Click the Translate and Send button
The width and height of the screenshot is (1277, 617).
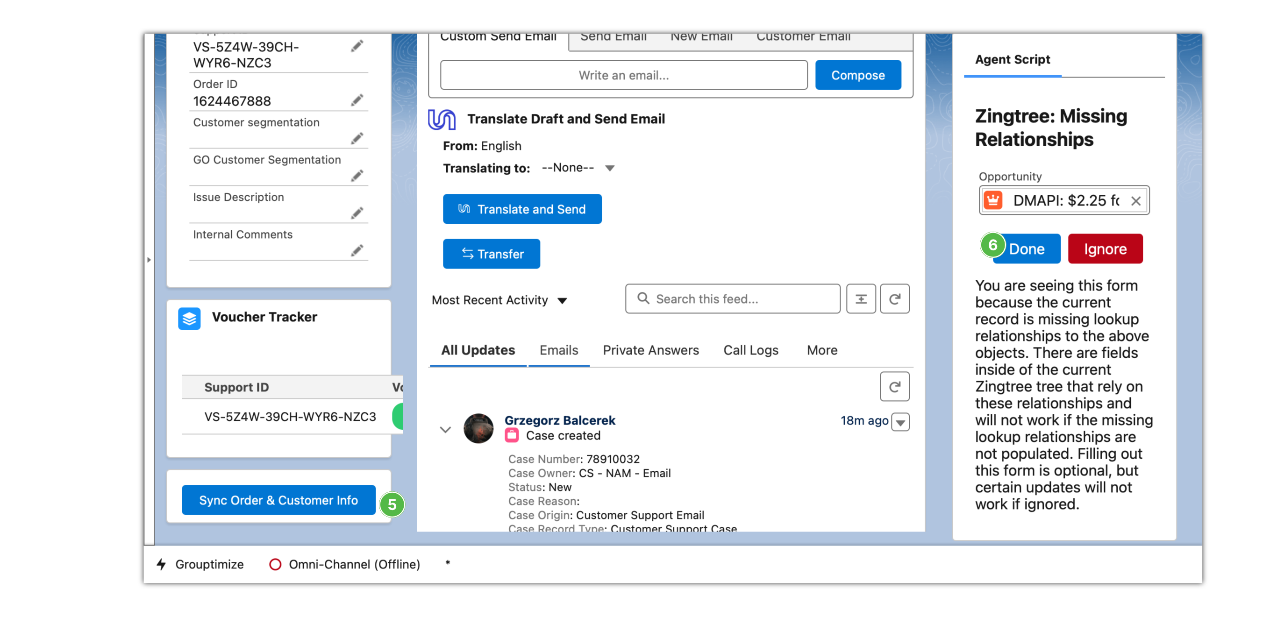pos(522,209)
